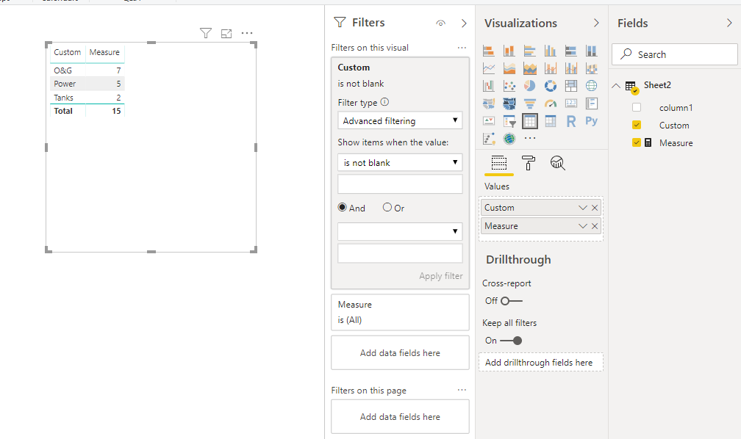Select the globe Map visualization

pos(591,86)
